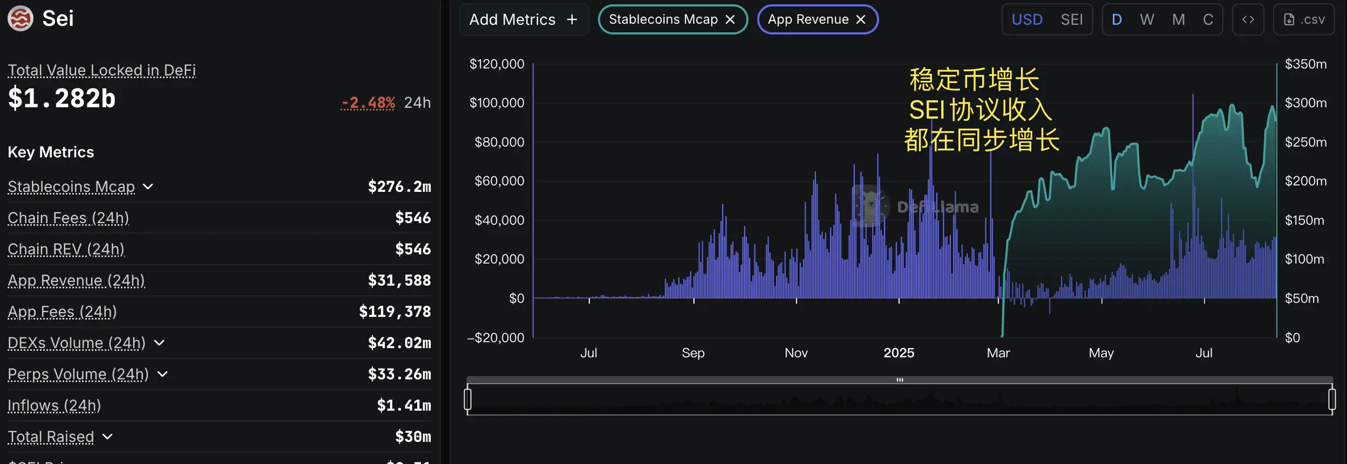Click the DEXs Volume (24h) label

(x=77, y=343)
